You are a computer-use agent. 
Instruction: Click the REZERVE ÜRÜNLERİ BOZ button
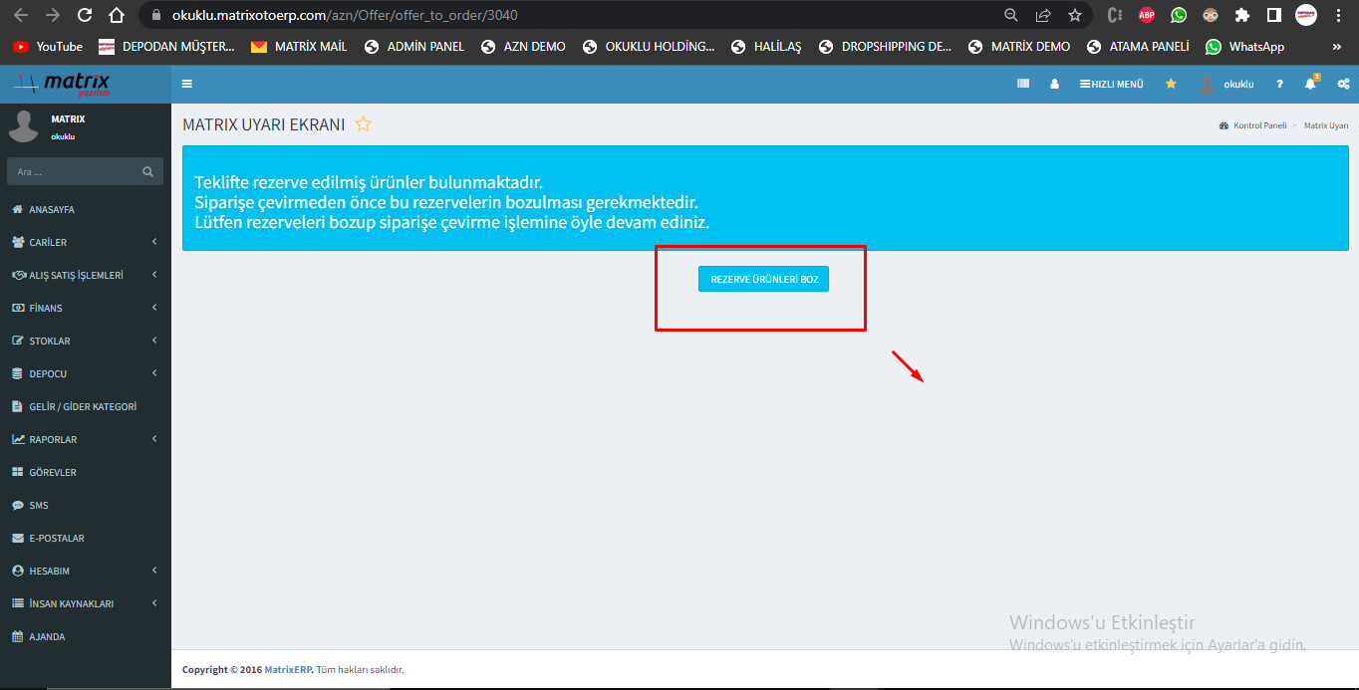click(x=763, y=280)
